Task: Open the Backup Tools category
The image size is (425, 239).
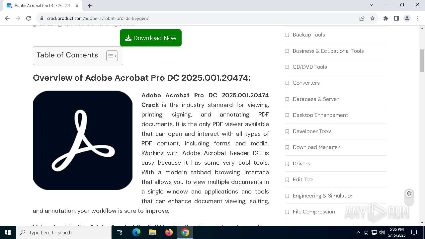Action: click(x=309, y=35)
